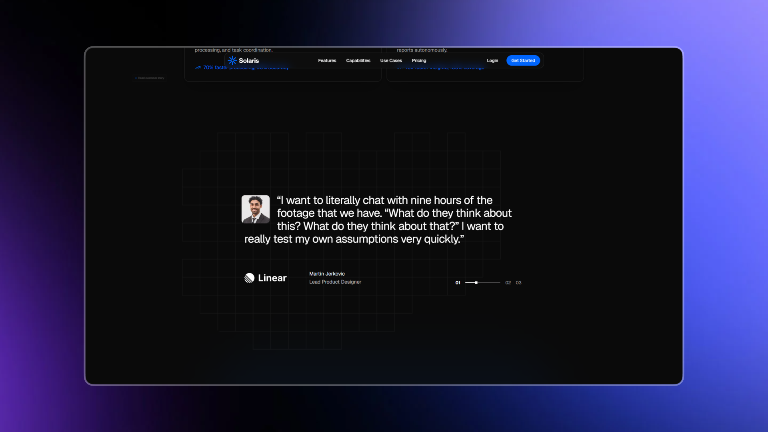Click the Read customer story link

coord(150,78)
